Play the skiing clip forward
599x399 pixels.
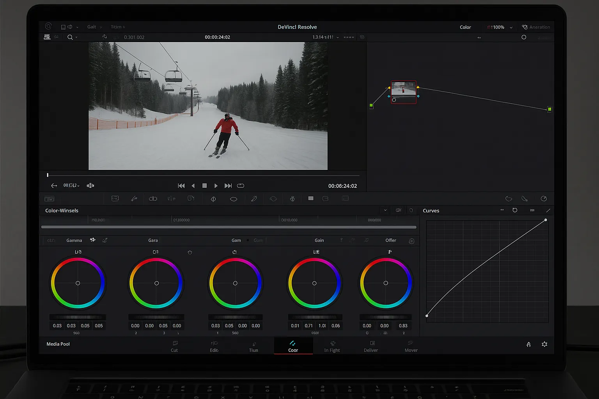(x=216, y=186)
